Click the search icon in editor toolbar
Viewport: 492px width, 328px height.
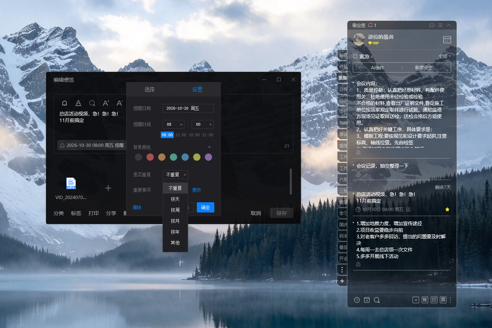[92, 103]
